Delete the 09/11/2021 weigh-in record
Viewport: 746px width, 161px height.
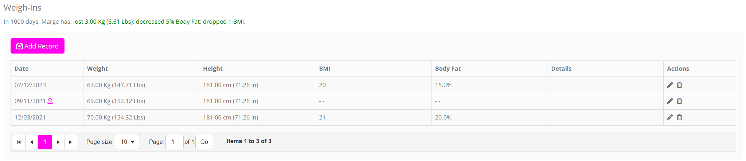[679, 101]
